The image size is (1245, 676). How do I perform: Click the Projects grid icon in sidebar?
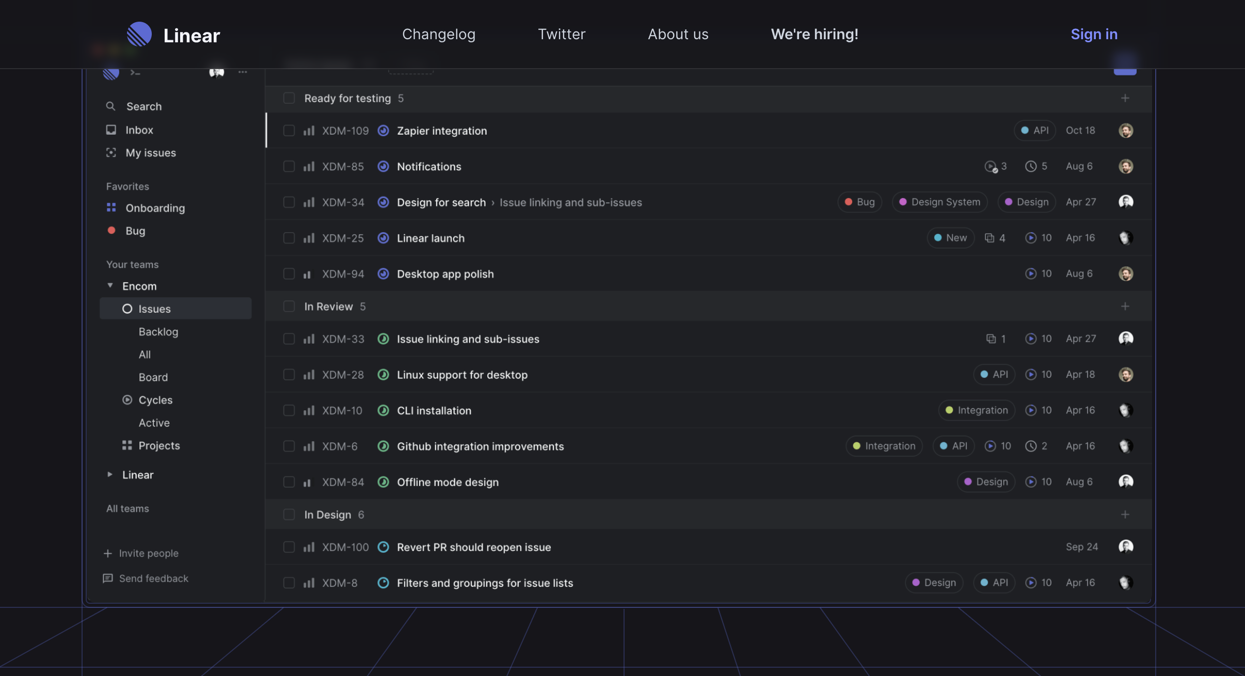pyautogui.click(x=127, y=445)
